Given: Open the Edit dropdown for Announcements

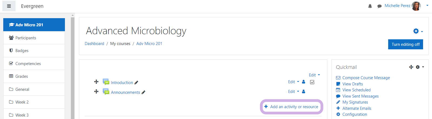Looking at the screenshot, I should 294,91.
